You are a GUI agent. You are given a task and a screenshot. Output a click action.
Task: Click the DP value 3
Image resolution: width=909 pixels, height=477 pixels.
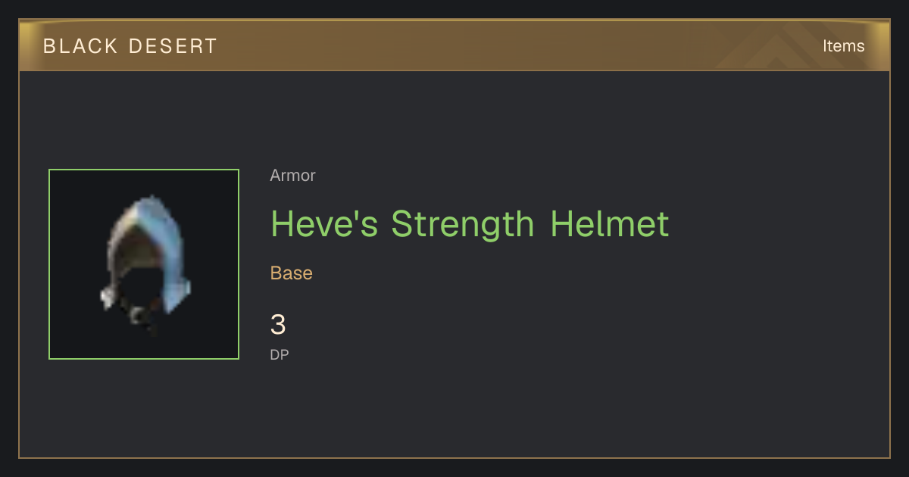278,325
